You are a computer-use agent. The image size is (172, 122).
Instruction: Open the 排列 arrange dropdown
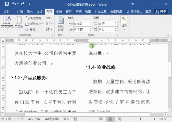[x=124, y=23]
